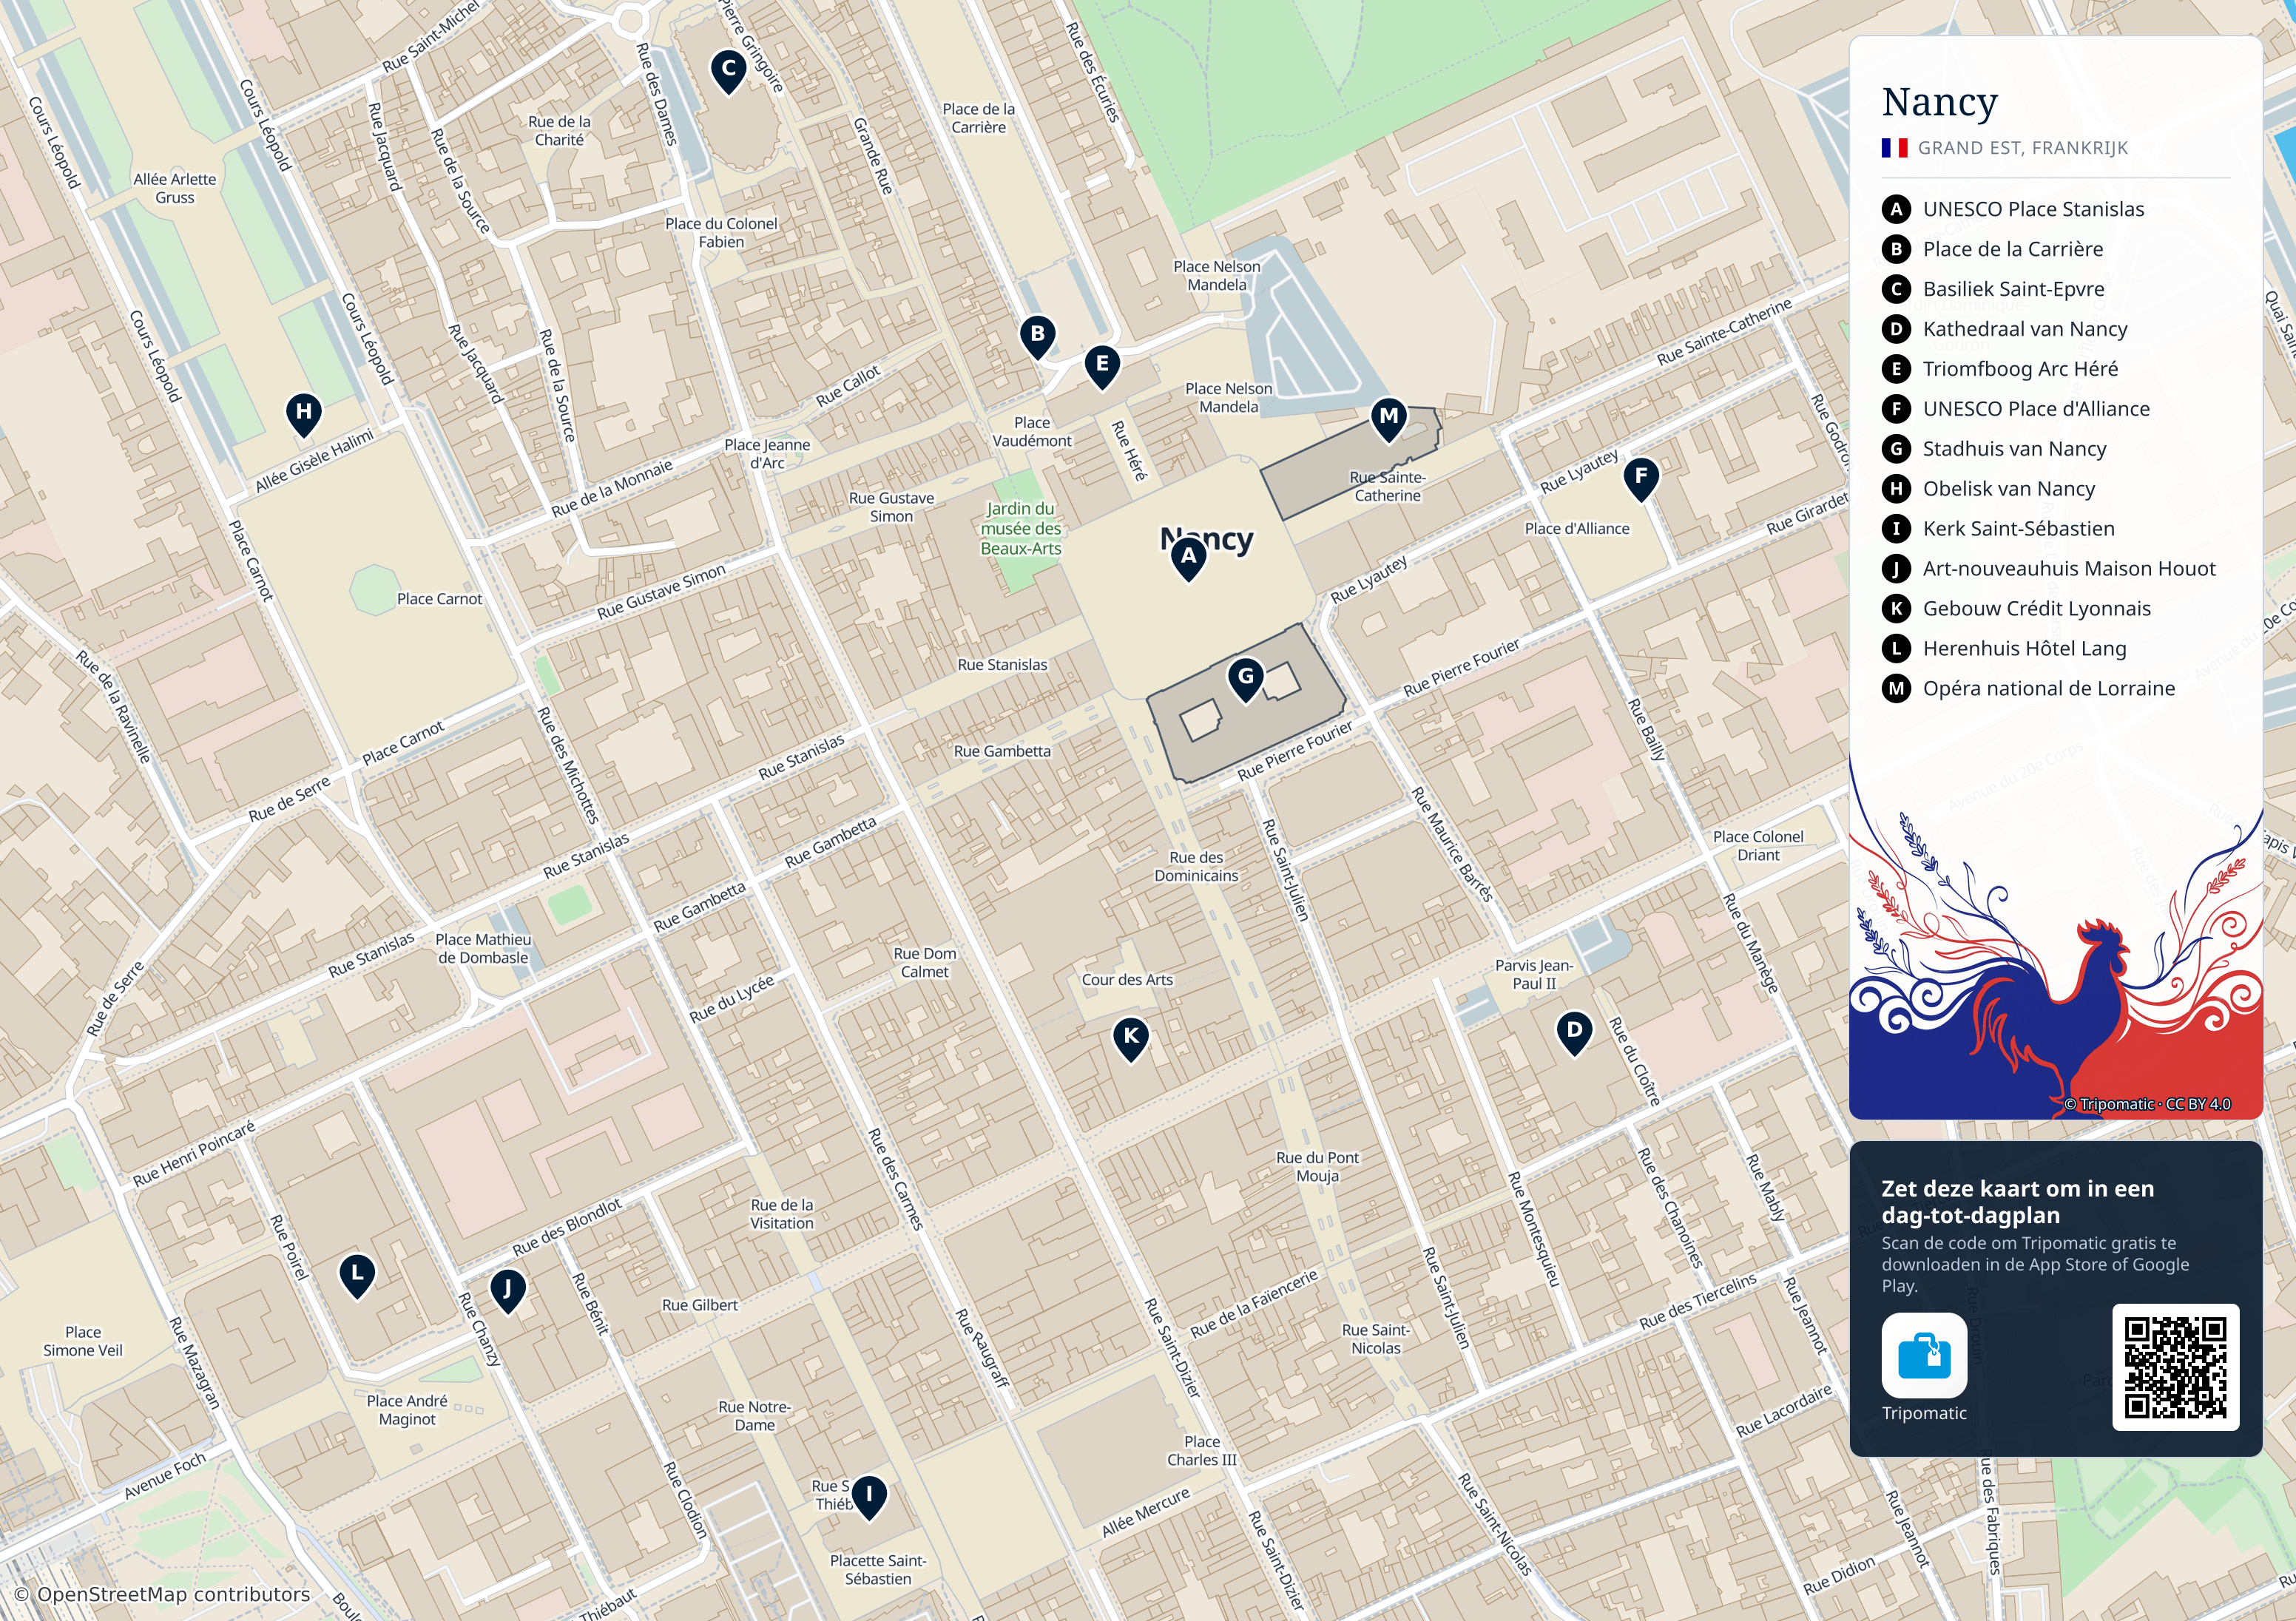2296x1621 pixels.
Task: Select the 'Place Jeanne d'Arc' map label
Action: click(767, 454)
